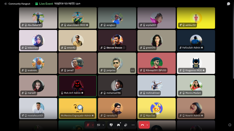This screenshot has width=234, height=131.
Task: Focus the Mr.Menino Engraçado-Admin tile
Action: coord(78,108)
